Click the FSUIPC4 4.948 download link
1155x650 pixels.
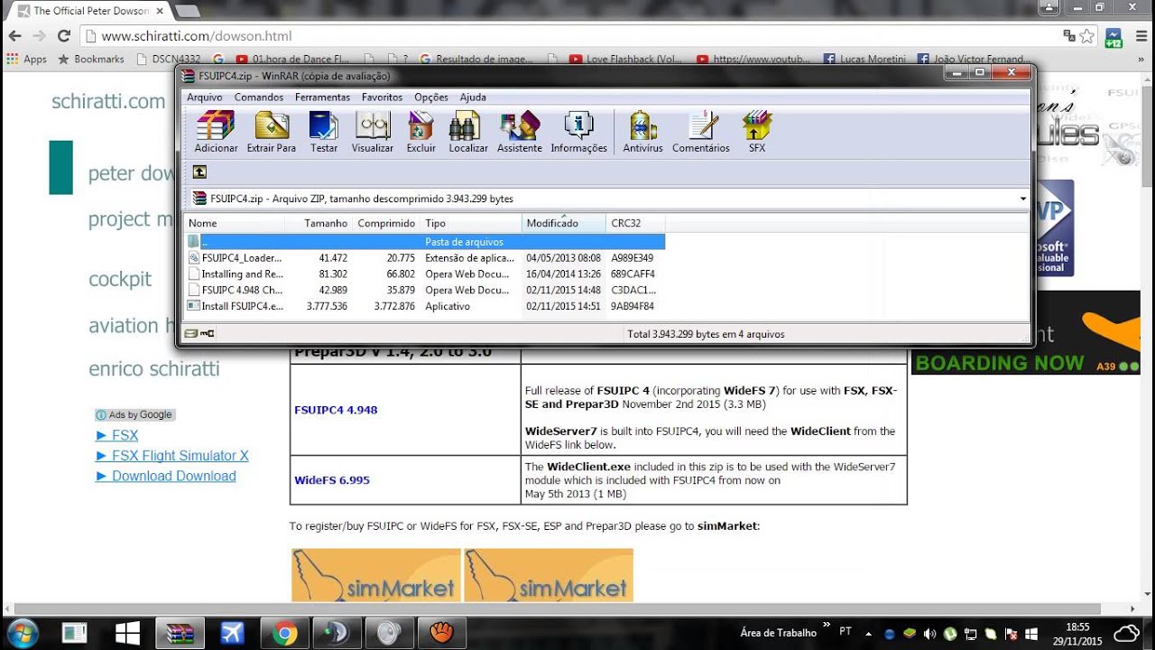point(336,410)
